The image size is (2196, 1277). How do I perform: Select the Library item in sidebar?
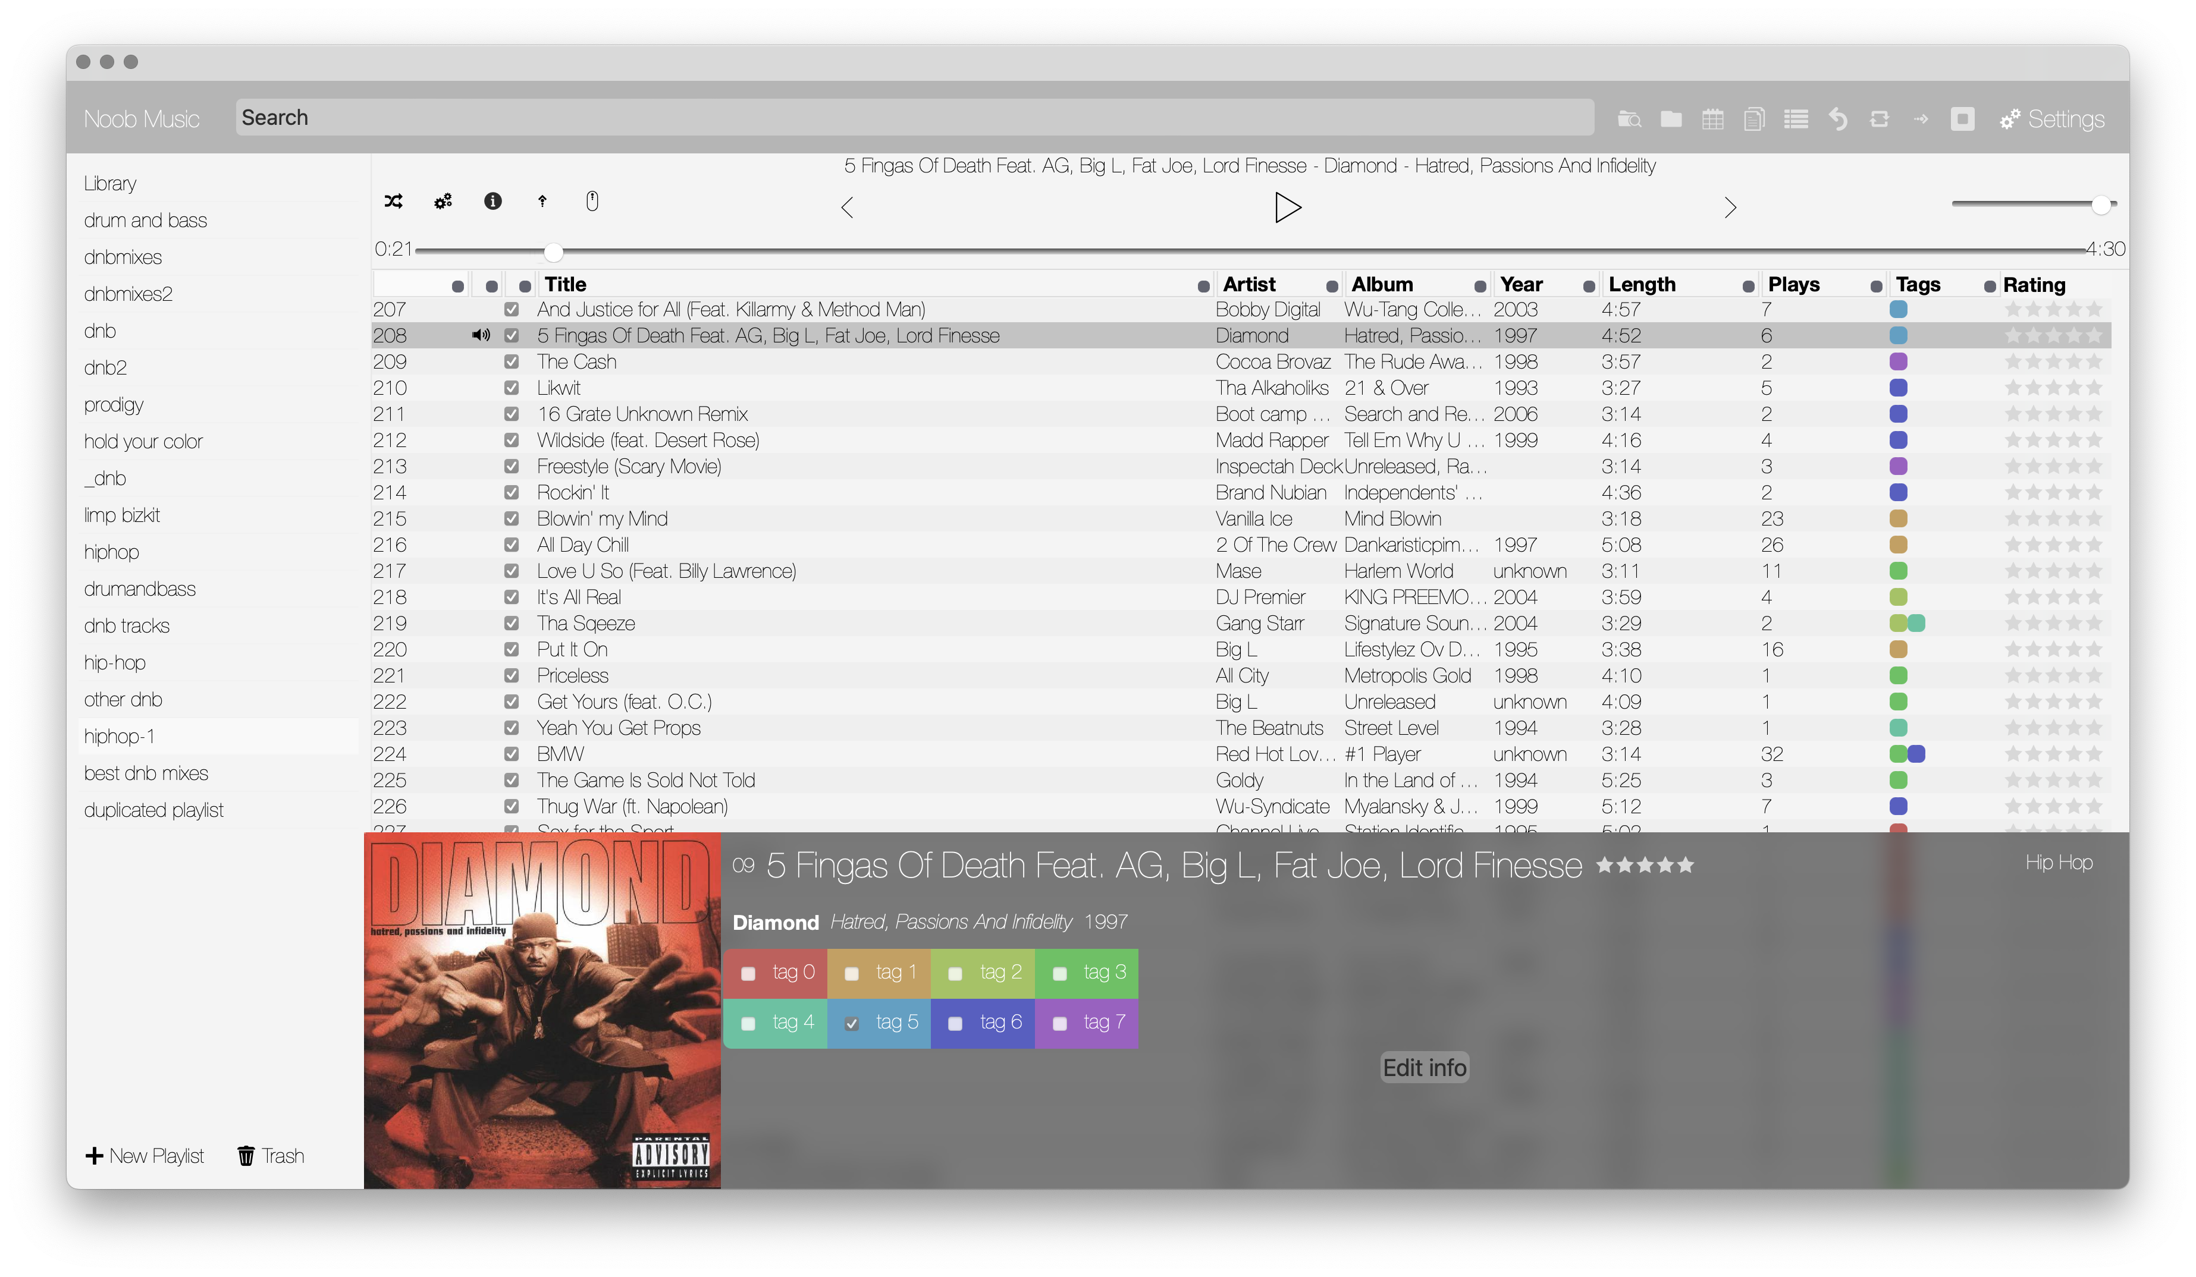coord(110,184)
